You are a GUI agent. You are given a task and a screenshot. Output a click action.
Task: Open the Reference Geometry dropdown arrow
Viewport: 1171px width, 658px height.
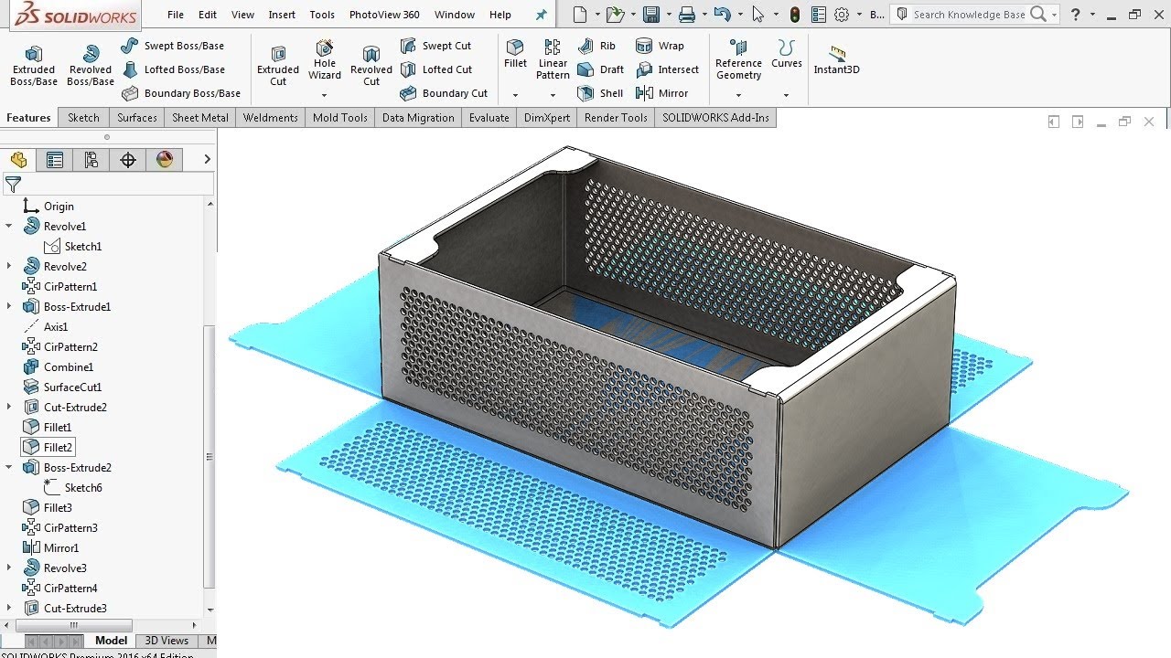pyautogui.click(x=738, y=95)
